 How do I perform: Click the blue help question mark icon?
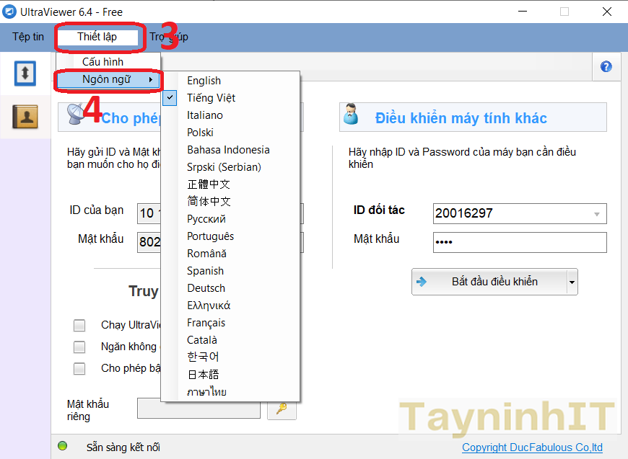click(606, 67)
